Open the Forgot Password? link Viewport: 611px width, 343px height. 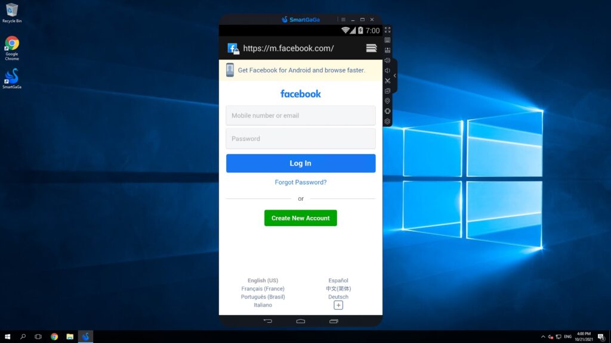pyautogui.click(x=300, y=182)
